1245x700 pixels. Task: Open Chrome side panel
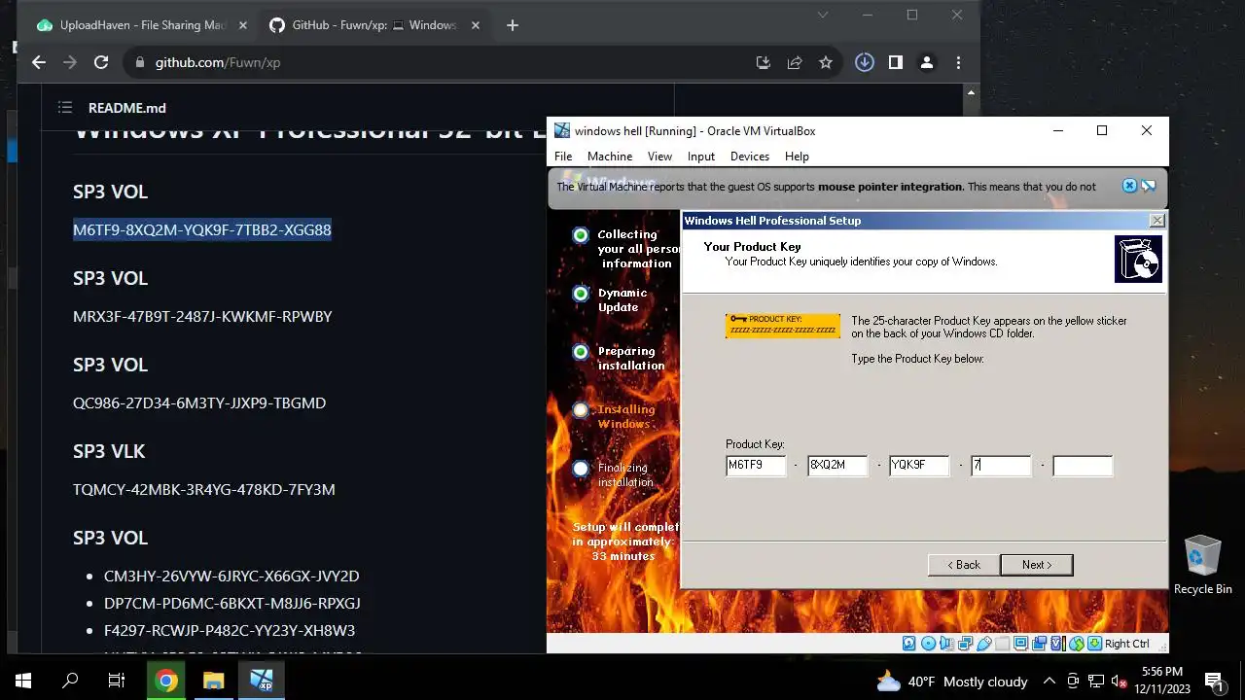[896, 62]
